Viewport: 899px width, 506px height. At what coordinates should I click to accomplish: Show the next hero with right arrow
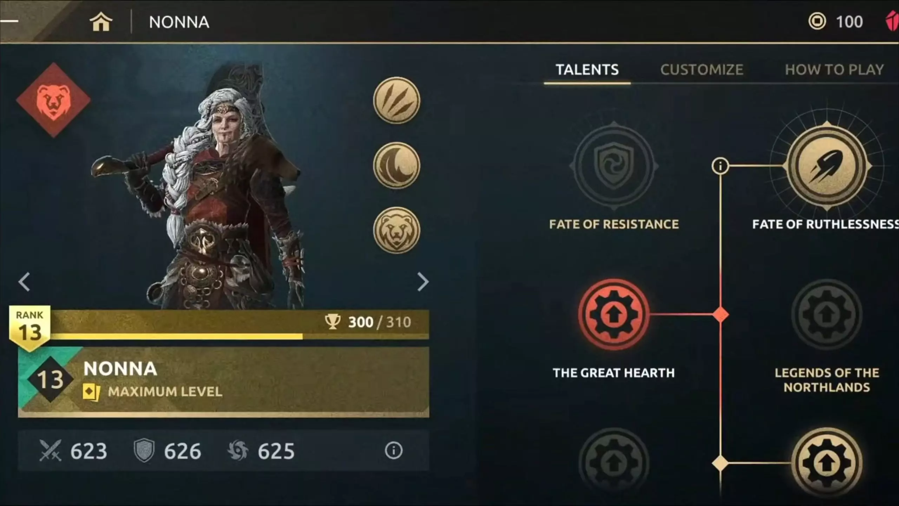(423, 282)
